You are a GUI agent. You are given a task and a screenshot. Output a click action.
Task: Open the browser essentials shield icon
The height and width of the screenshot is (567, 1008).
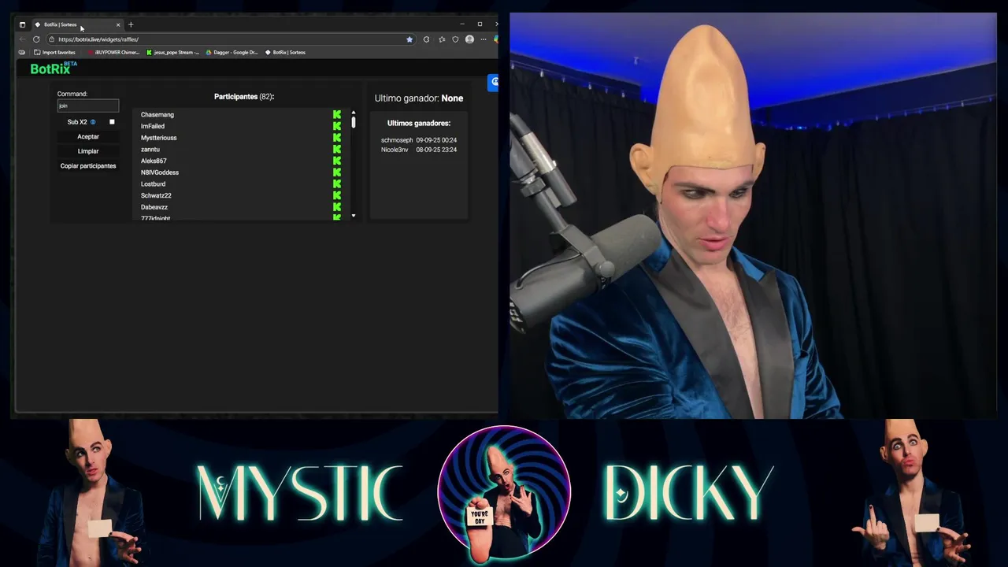[x=455, y=39]
